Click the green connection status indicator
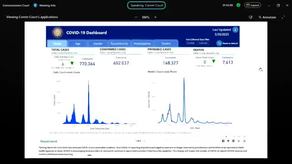This screenshot has height=164, width=292. pos(238,5)
